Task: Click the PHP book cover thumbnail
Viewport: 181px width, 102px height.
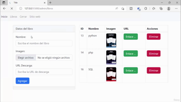Action: point(111,57)
